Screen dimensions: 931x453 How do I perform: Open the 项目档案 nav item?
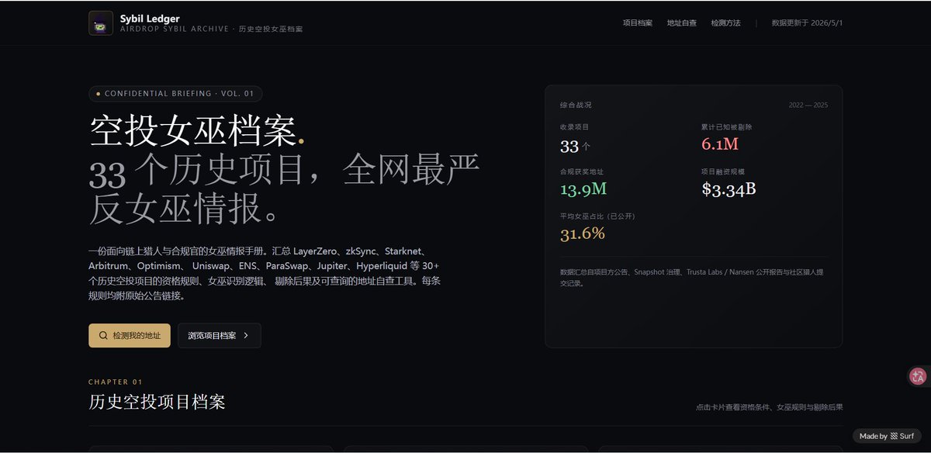point(638,23)
